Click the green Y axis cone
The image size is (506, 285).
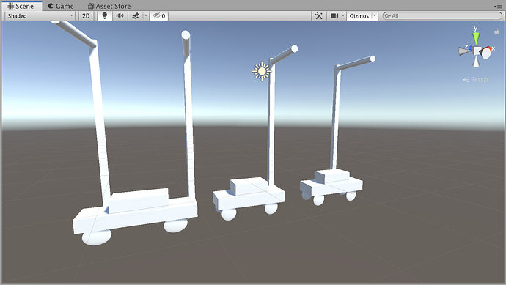pos(476,37)
